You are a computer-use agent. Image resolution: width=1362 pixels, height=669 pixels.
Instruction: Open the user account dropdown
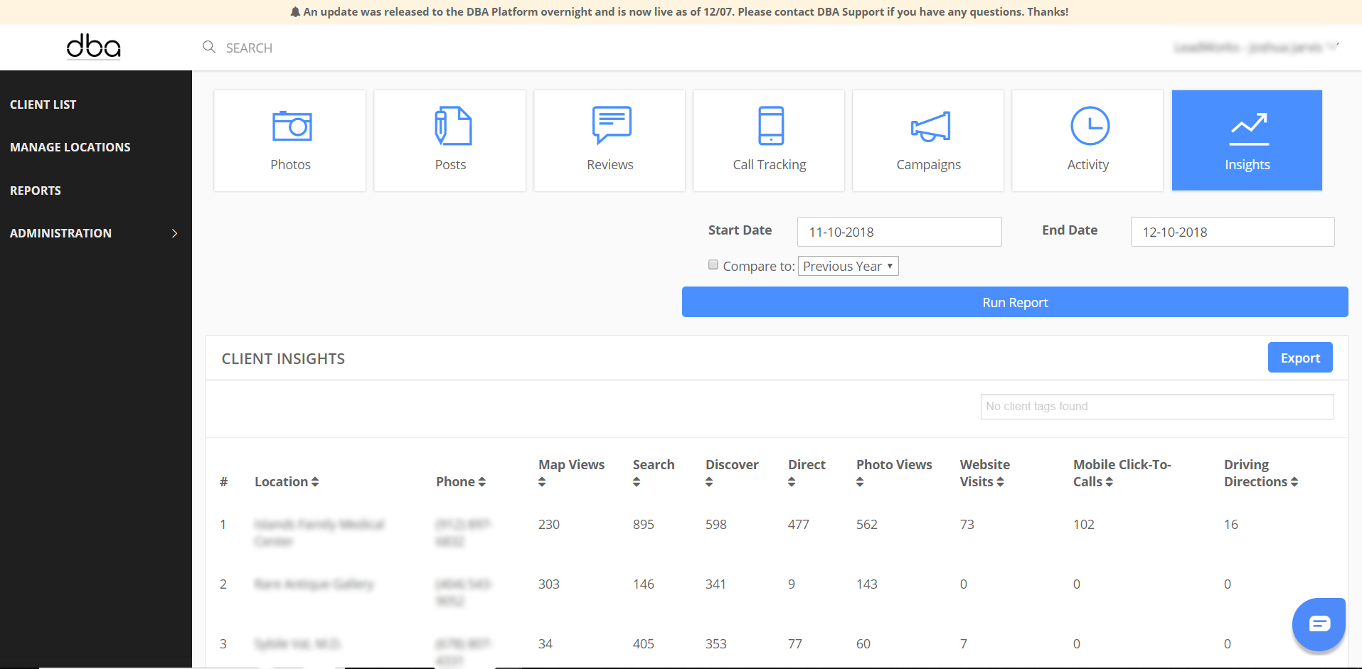[x=1256, y=48]
